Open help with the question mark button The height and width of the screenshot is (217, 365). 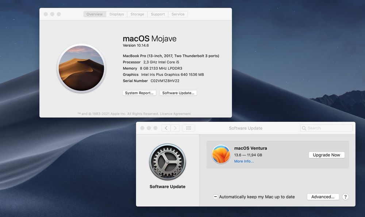(345, 197)
